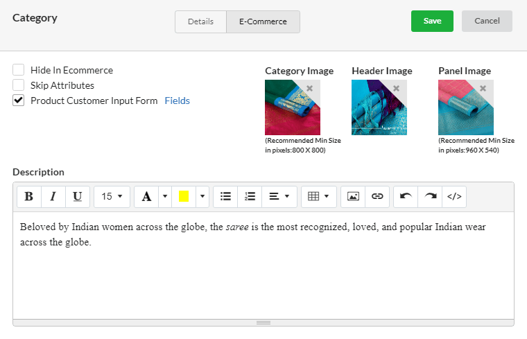Open the font size 15 dropdown

pyautogui.click(x=112, y=197)
